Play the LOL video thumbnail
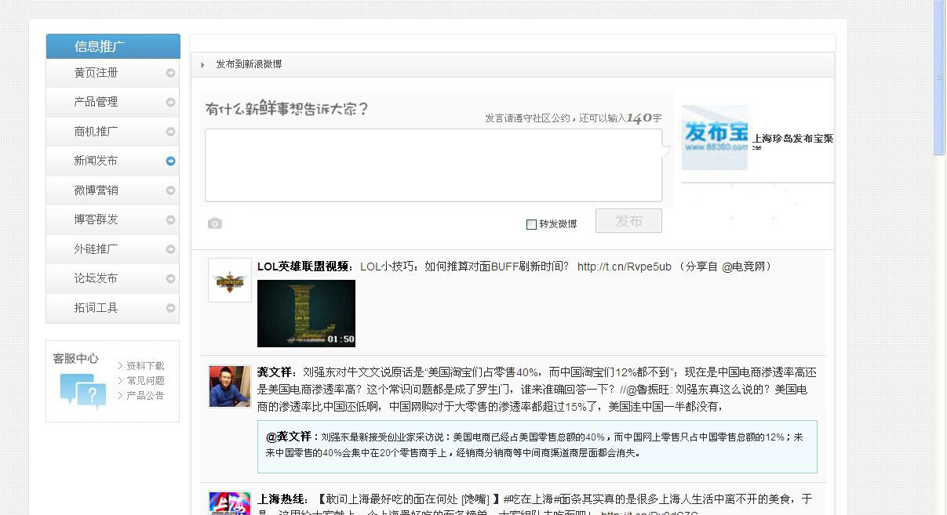Viewport: 947px width, 515px height. click(306, 314)
